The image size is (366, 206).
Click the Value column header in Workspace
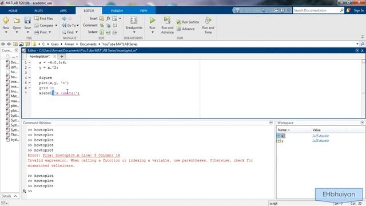316,130
